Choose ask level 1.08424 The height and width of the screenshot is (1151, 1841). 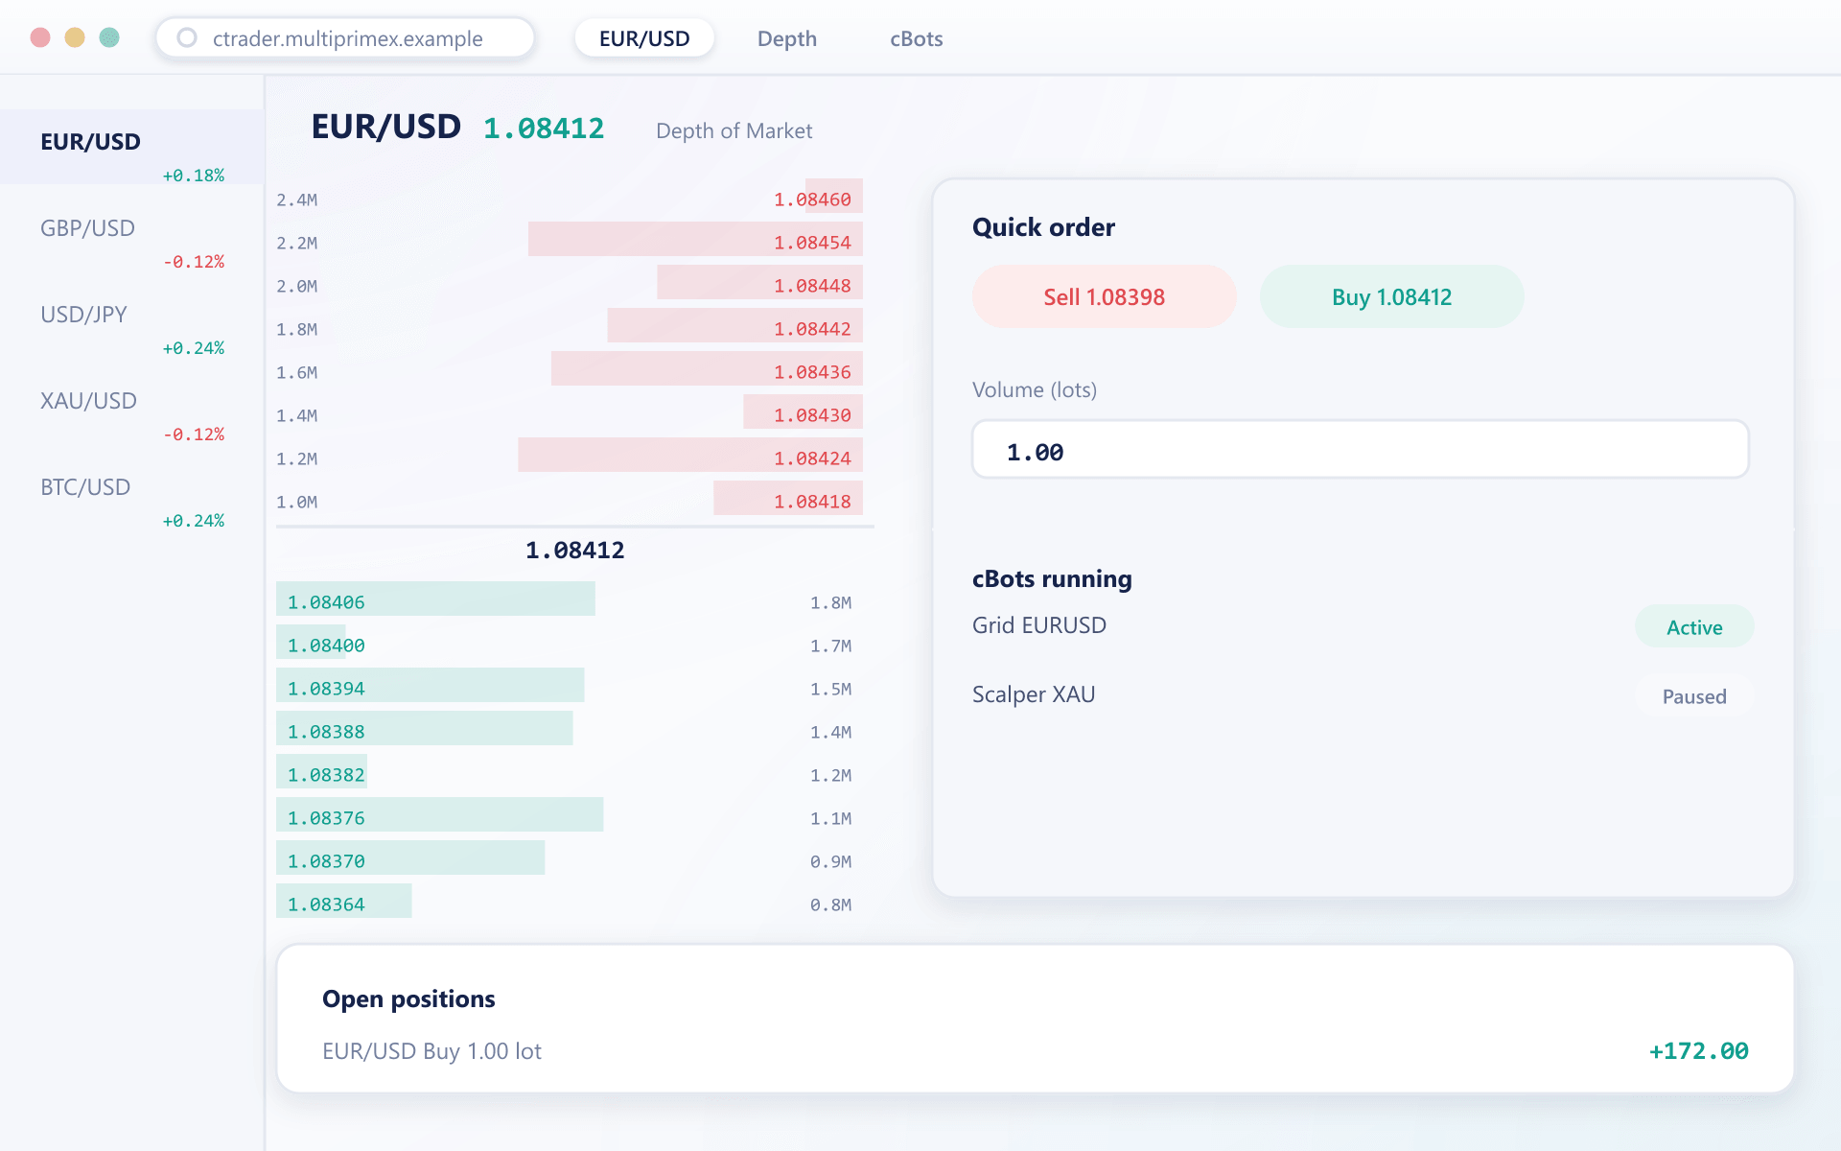click(570, 455)
